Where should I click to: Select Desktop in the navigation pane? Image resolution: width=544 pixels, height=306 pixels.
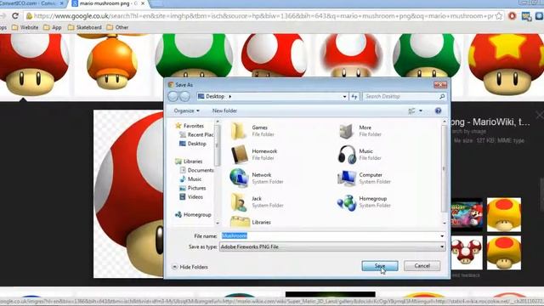(x=193, y=144)
